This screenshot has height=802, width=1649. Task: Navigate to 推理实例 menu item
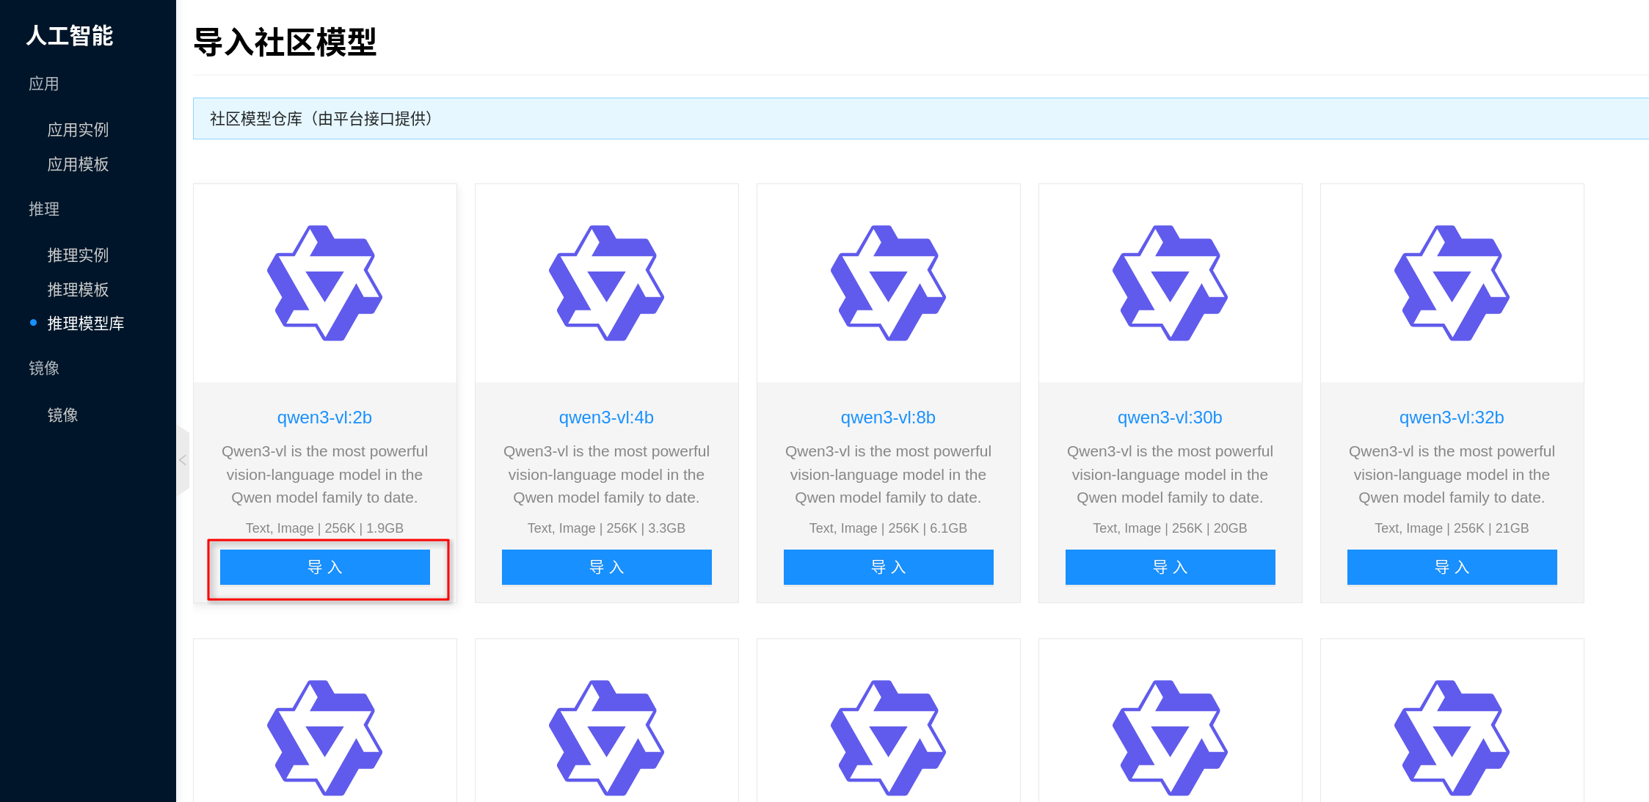(x=78, y=255)
